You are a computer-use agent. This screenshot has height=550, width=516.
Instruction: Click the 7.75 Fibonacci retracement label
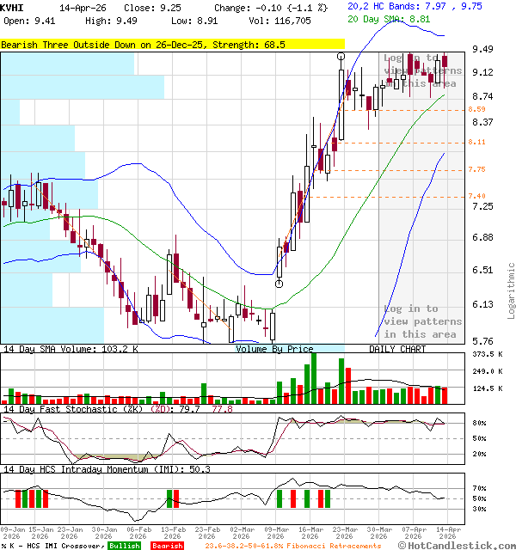pos(477,169)
